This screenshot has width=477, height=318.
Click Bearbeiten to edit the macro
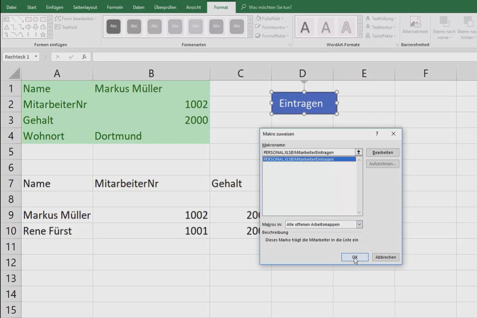click(x=382, y=152)
